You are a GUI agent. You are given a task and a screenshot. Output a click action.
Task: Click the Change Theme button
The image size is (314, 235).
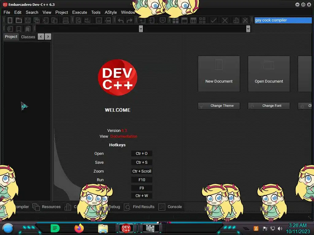[x=219, y=106]
